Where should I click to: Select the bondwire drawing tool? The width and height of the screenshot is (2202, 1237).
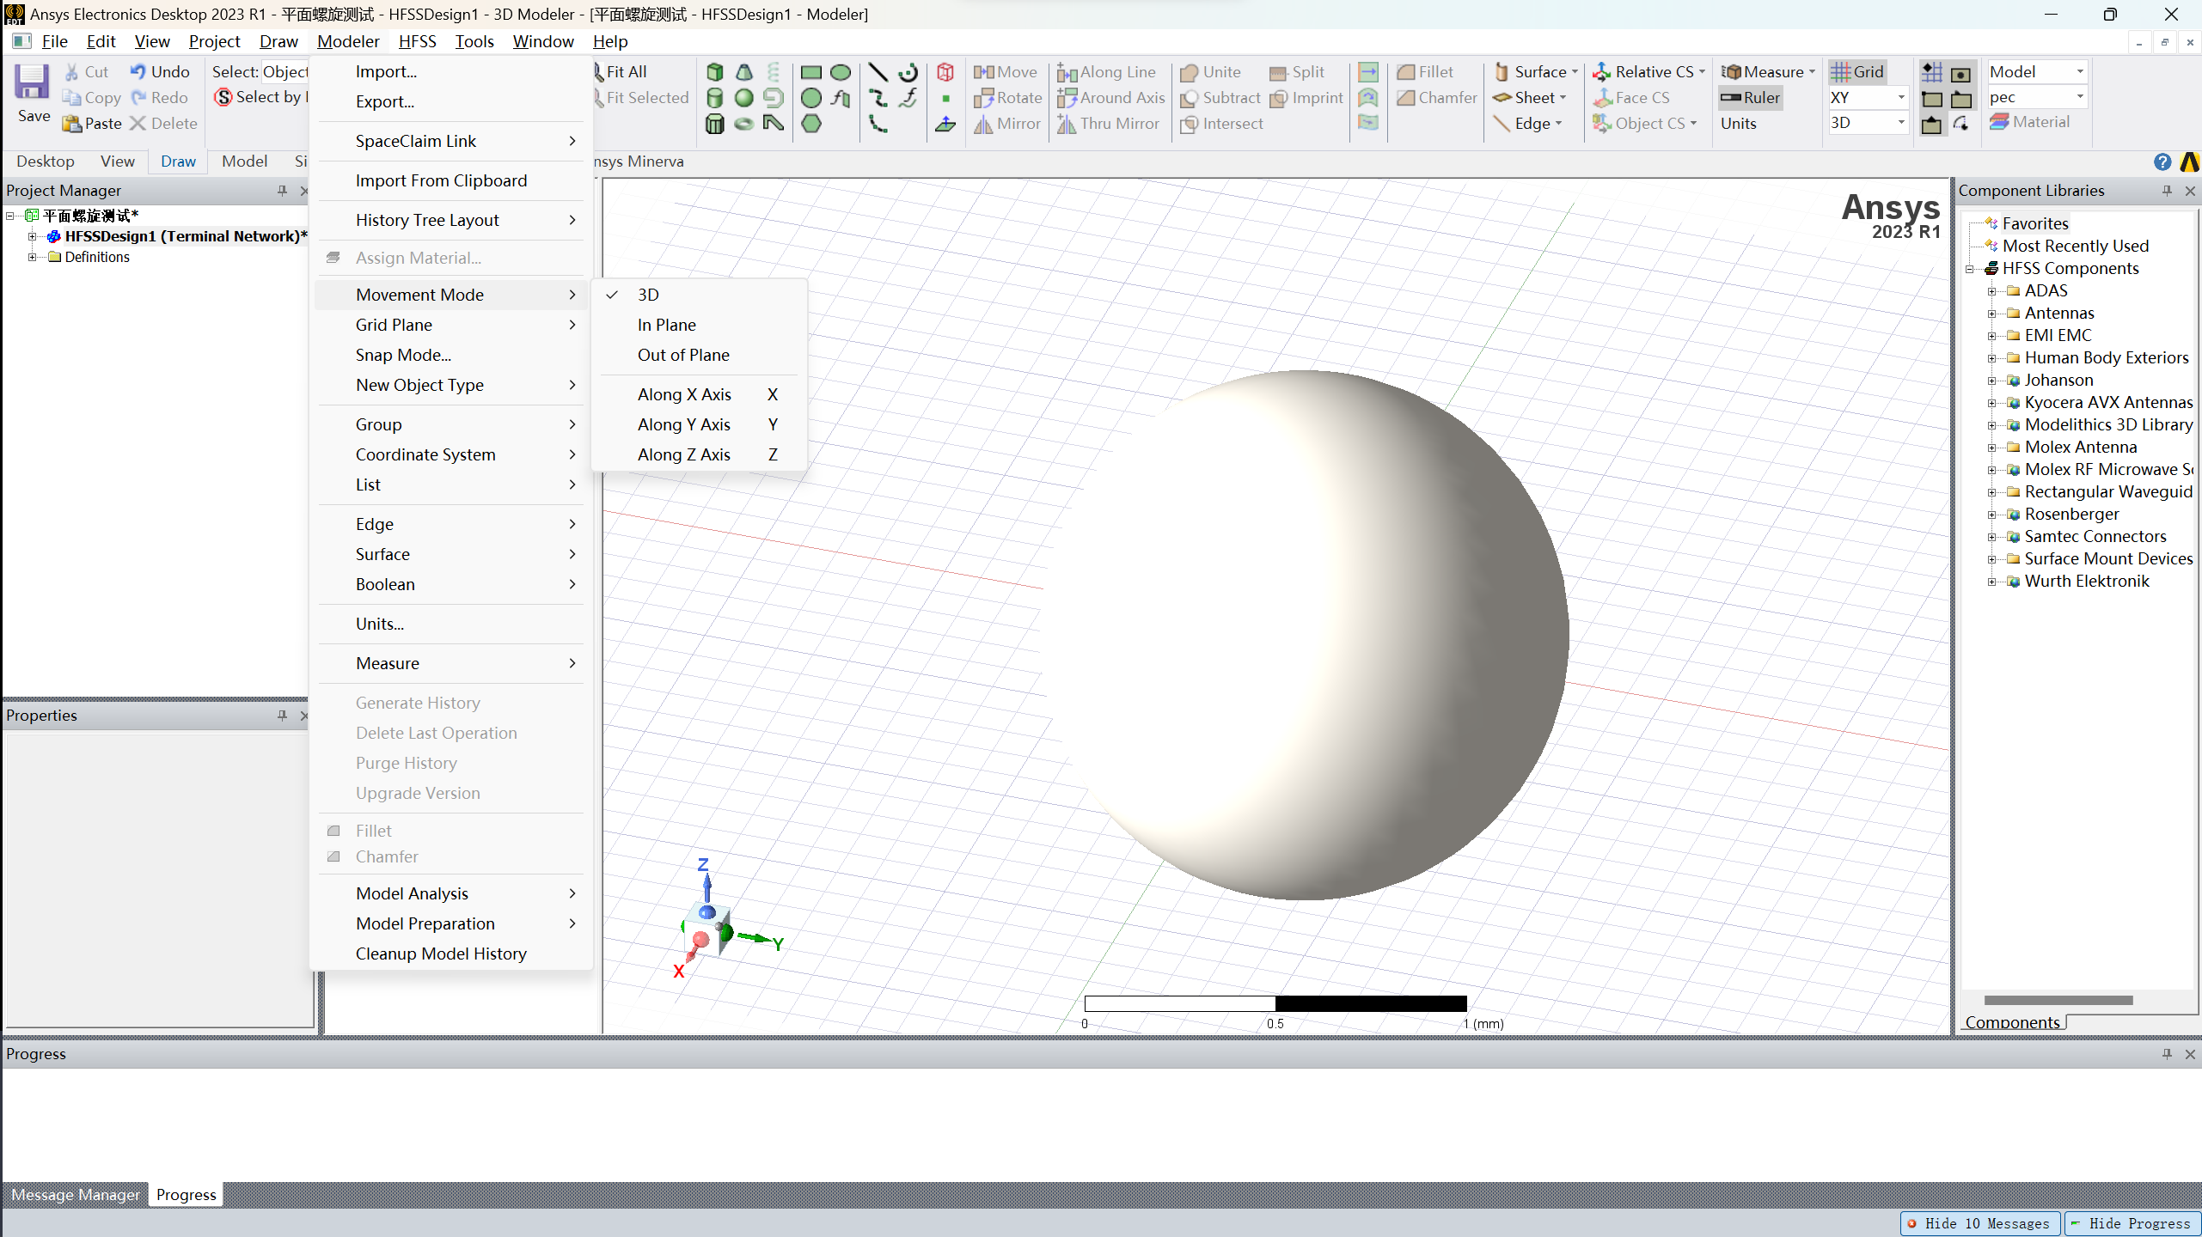pyautogui.click(x=774, y=124)
